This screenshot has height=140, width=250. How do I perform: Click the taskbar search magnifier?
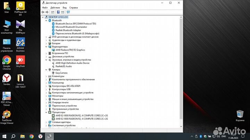coord(13,136)
